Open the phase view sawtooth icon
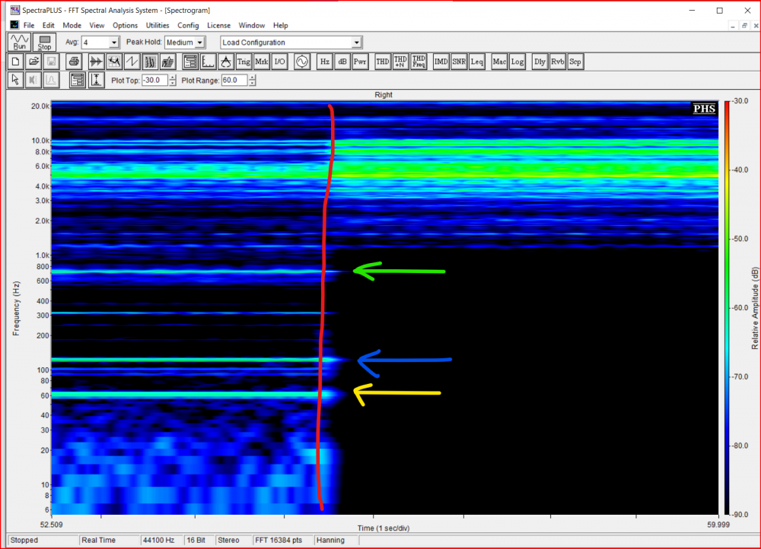Viewport: 761px width, 549px height. click(132, 62)
